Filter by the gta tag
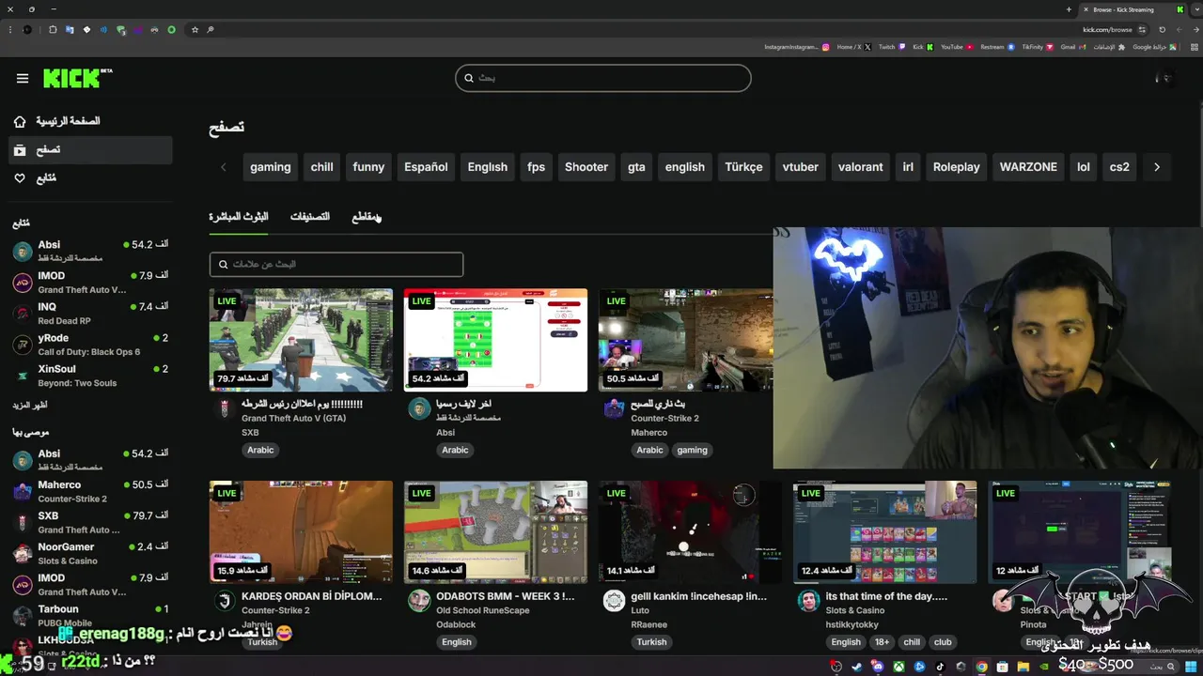The image size is (1203, 676). (x=636, y=167)
